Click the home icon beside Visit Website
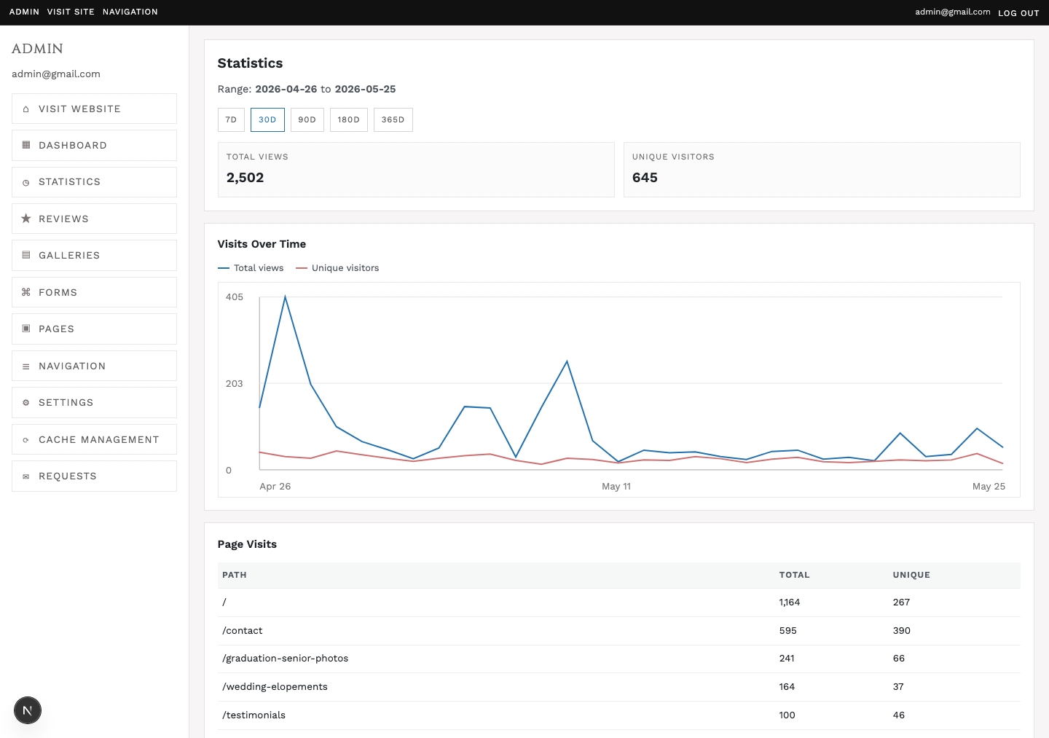 click(x=26, y=109)
